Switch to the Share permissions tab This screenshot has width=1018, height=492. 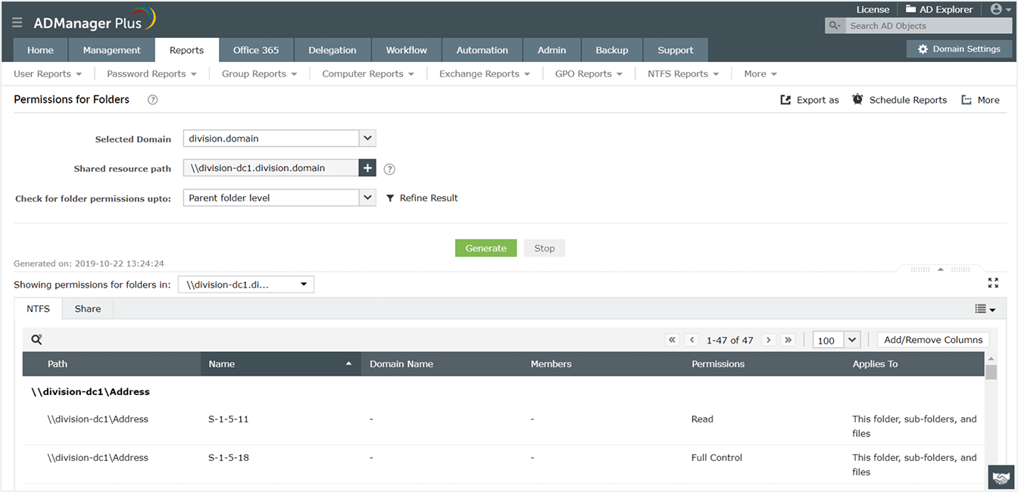(88, 309)
